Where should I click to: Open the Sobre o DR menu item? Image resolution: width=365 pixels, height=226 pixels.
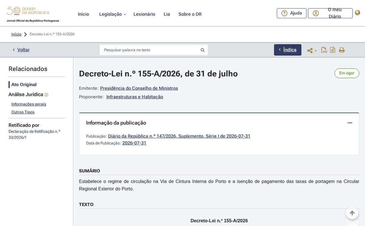[x=190, y=14]
